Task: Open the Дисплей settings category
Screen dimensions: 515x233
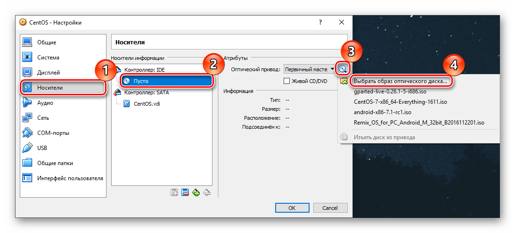Action: click(63, 73)
